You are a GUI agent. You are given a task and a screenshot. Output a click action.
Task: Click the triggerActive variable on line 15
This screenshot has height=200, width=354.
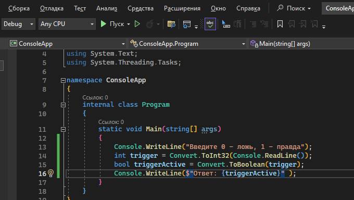click(x=160, y=165)
